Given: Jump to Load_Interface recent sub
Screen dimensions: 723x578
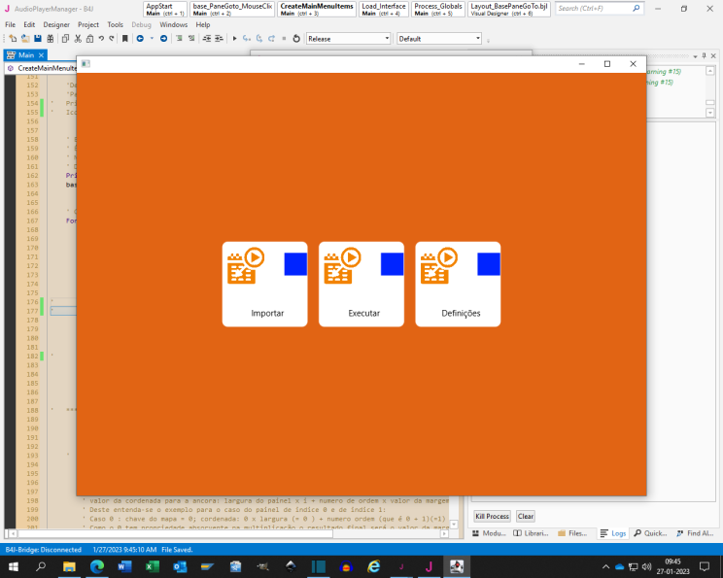Looking at the screenshot, I should pyautogui.click(x=384, y=9).
